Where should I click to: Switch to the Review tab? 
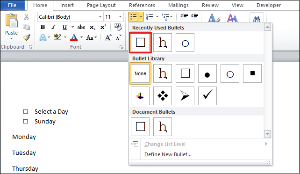point(210,5)
